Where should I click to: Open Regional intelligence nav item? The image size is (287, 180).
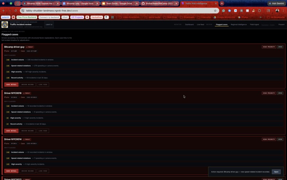[x=239, y=25]
